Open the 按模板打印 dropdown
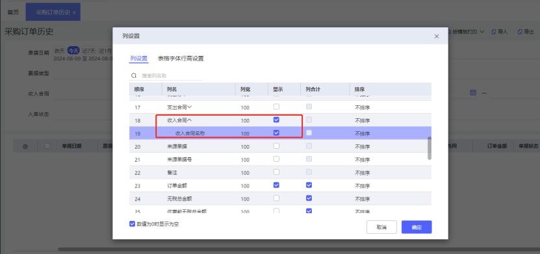 (467, 32)
